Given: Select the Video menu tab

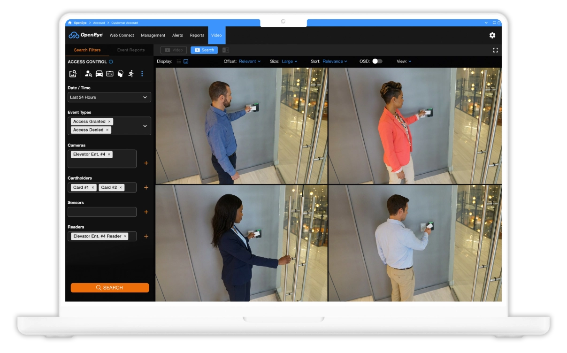Looking at the screenshot, I should coord(216,35).
